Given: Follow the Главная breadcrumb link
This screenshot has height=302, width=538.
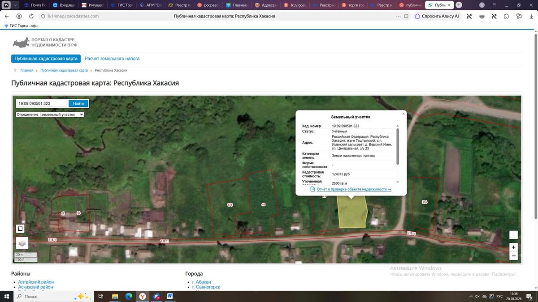Looking at the screenshot, I should click(x=27, y=71).
